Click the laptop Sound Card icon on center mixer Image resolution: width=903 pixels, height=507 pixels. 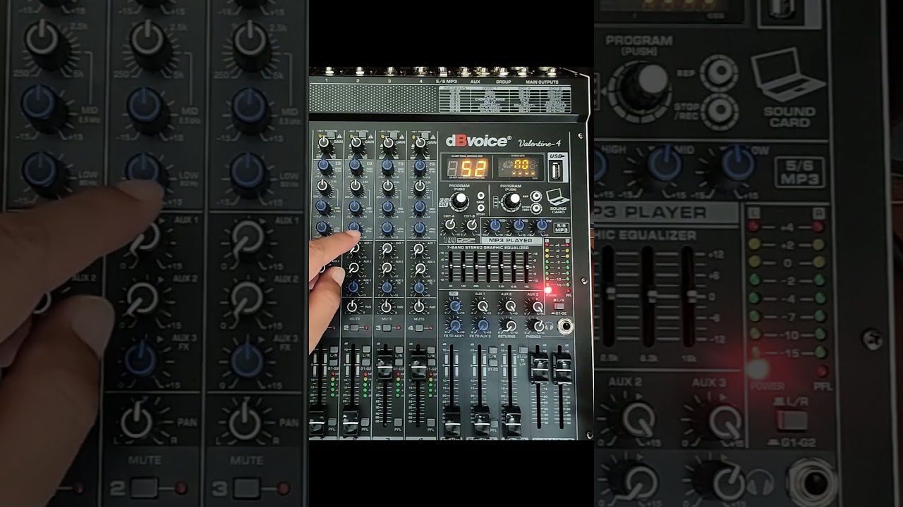click(557, 196)
